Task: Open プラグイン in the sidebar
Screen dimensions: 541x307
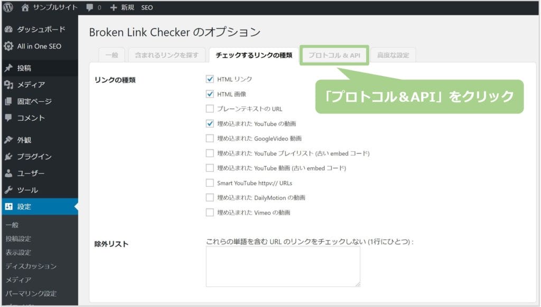Action: coord(34,157)
